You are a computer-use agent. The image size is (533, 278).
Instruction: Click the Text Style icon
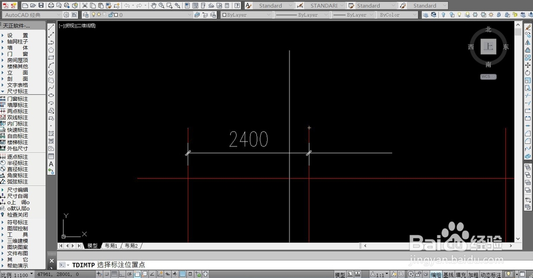pos(248,5)
